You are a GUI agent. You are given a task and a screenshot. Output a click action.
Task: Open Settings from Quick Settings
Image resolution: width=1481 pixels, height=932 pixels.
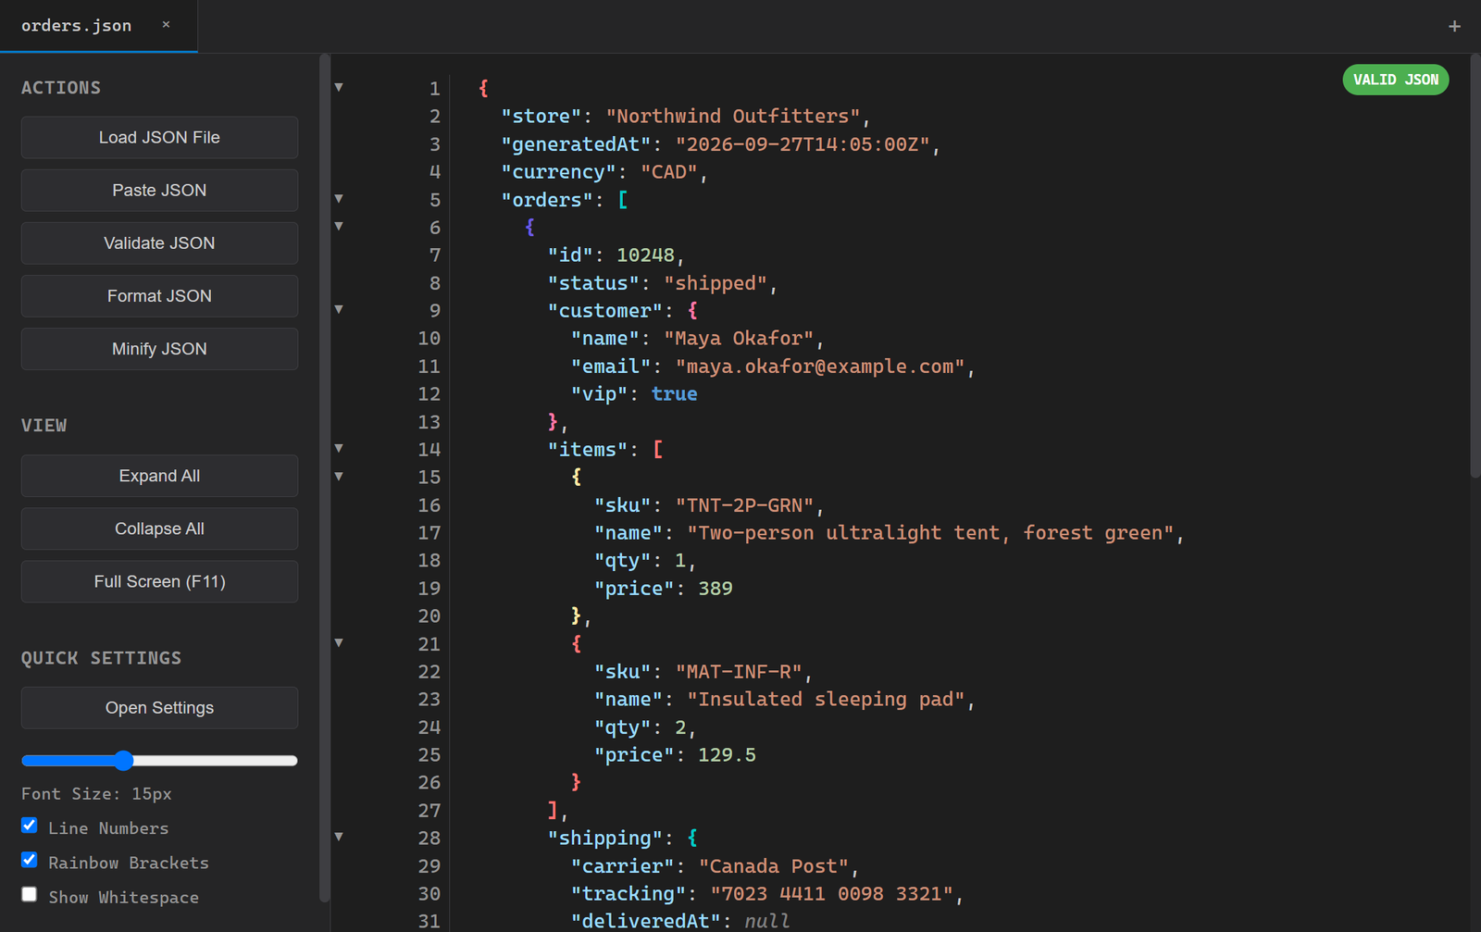point(159,707)
